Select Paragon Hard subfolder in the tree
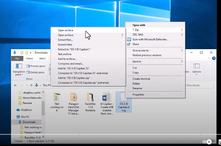Viewport: 221px width, 146px height. (31, 132)
